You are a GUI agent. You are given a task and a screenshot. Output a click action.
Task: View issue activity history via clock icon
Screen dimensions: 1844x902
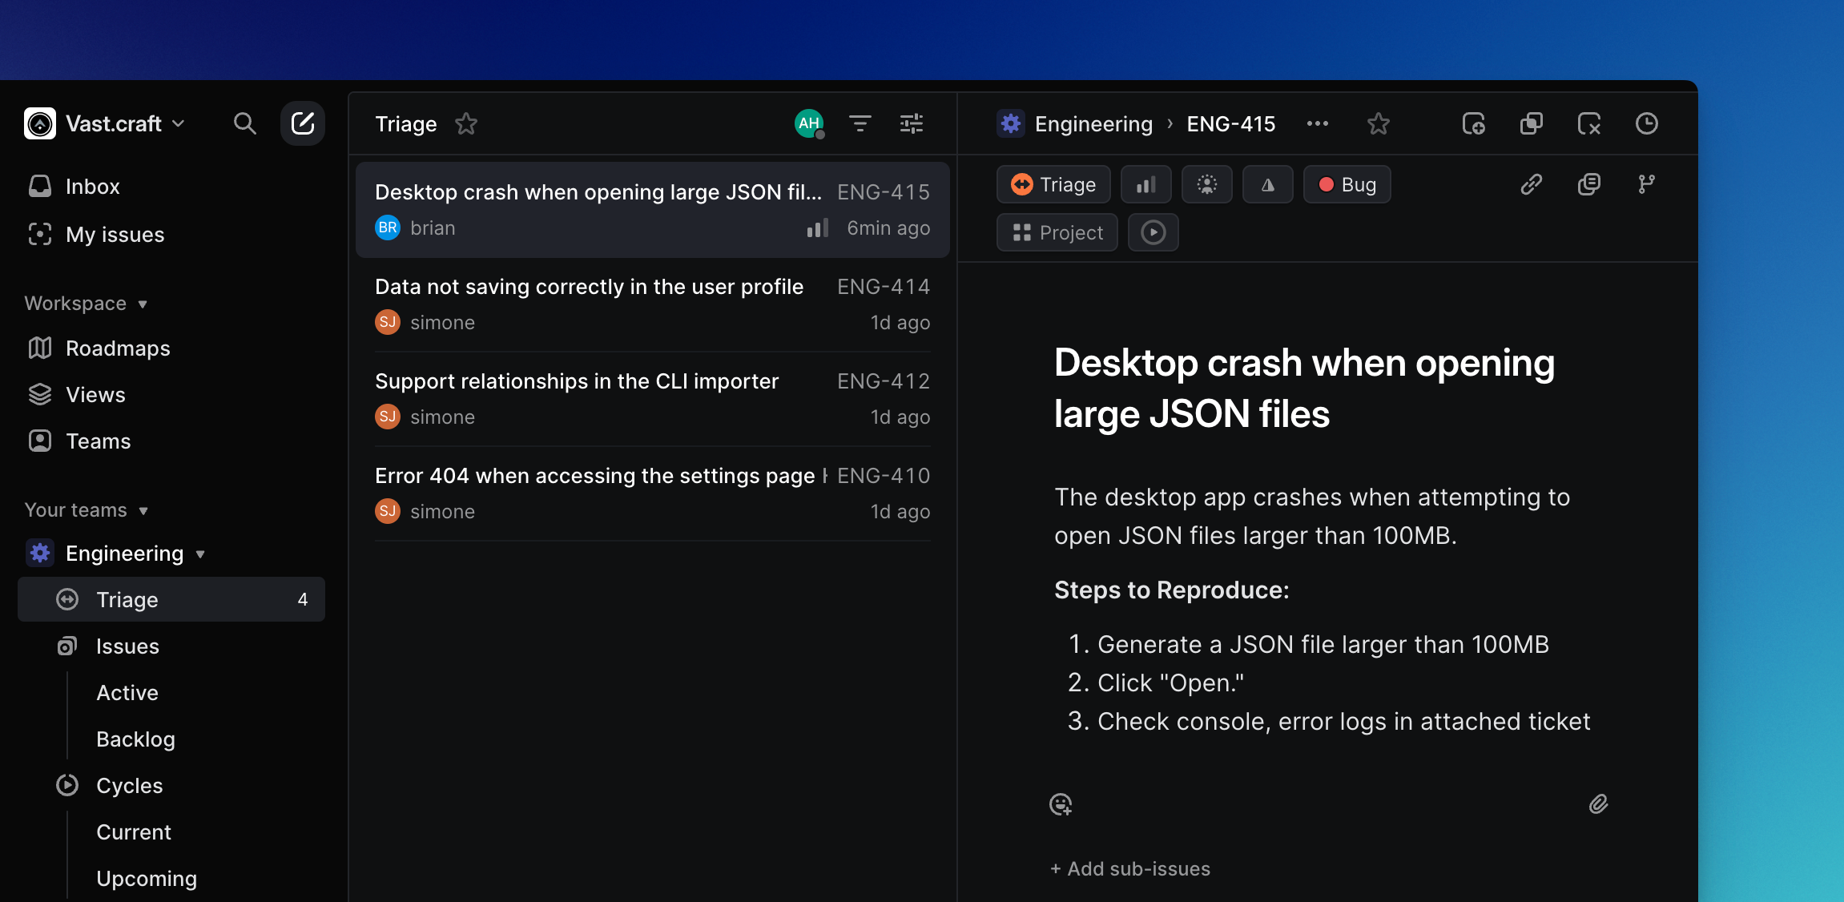click(1648, 123)
